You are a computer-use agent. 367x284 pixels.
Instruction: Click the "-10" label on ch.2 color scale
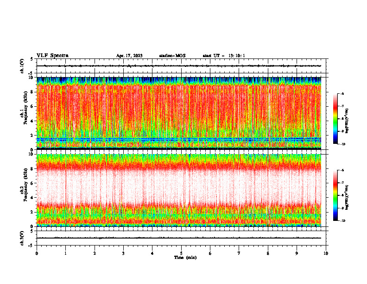[x=343, y=221]
